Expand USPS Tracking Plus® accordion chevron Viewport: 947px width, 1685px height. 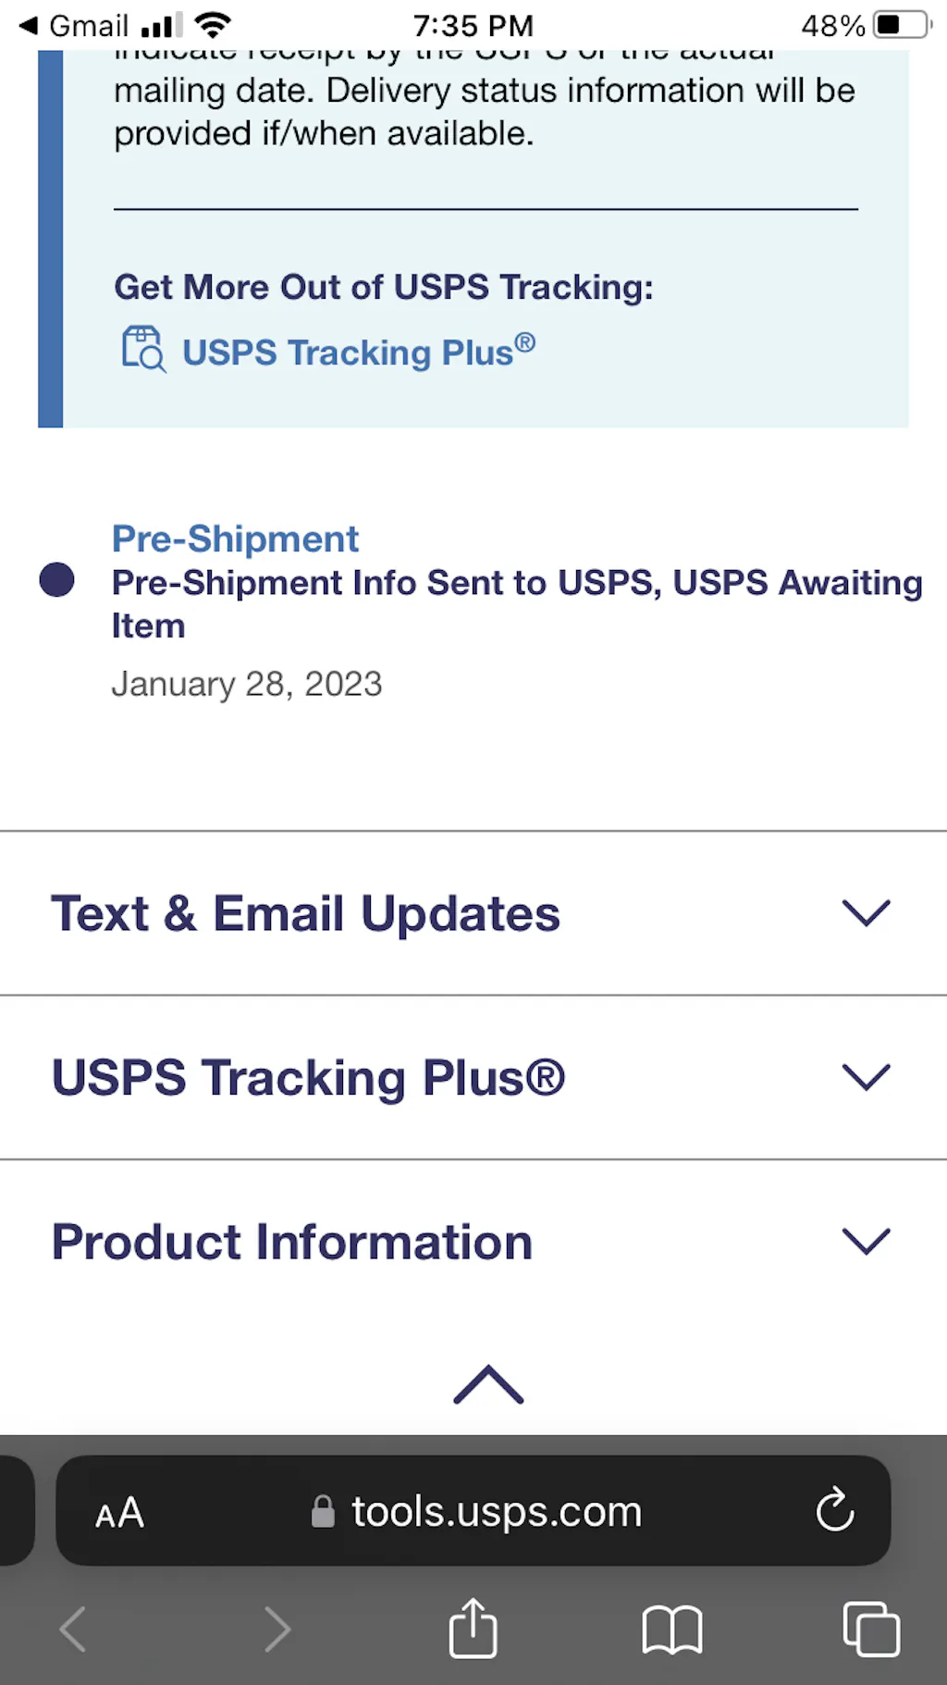[866, 1077]
